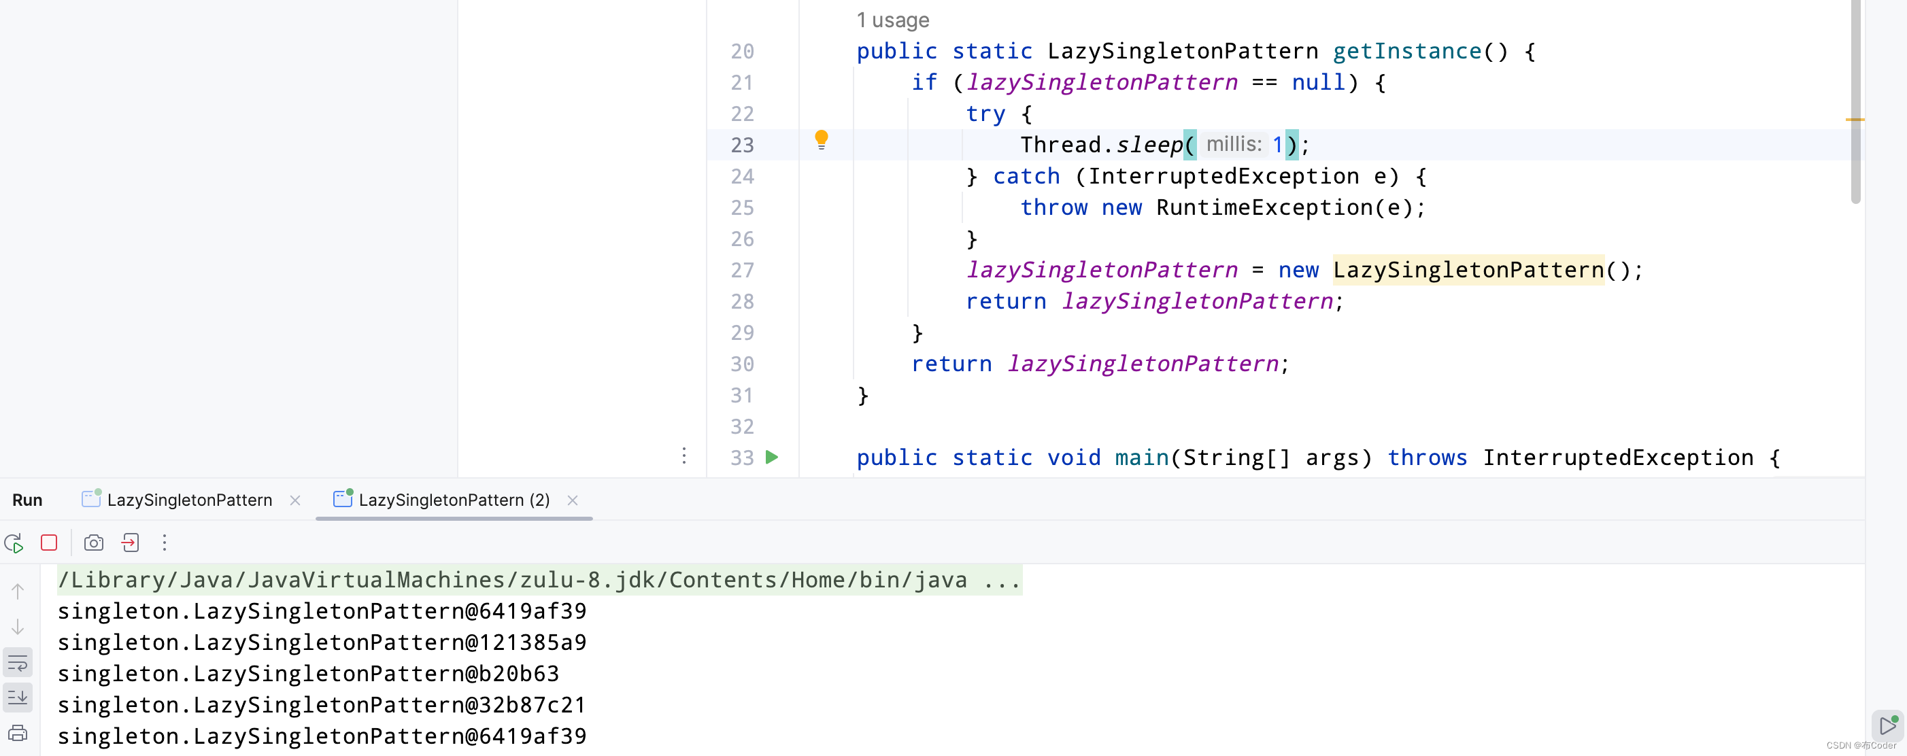Viewport: 1907px width, 756px height.
Task: Switch to the first LazySingletonPattern run tab
Action: (x=189, y=500)
